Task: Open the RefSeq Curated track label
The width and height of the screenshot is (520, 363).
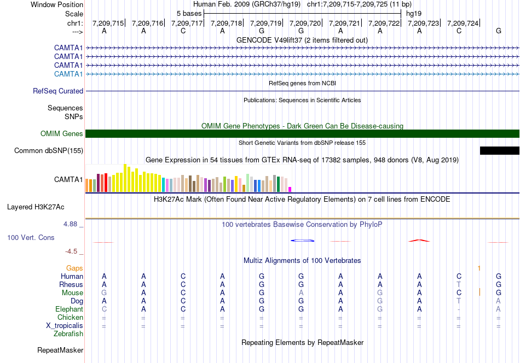Action: pos(58,91)
